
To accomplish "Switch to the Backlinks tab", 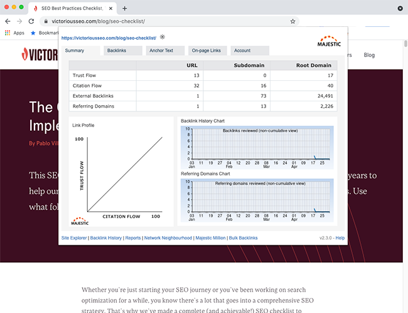I will (116, 51).
